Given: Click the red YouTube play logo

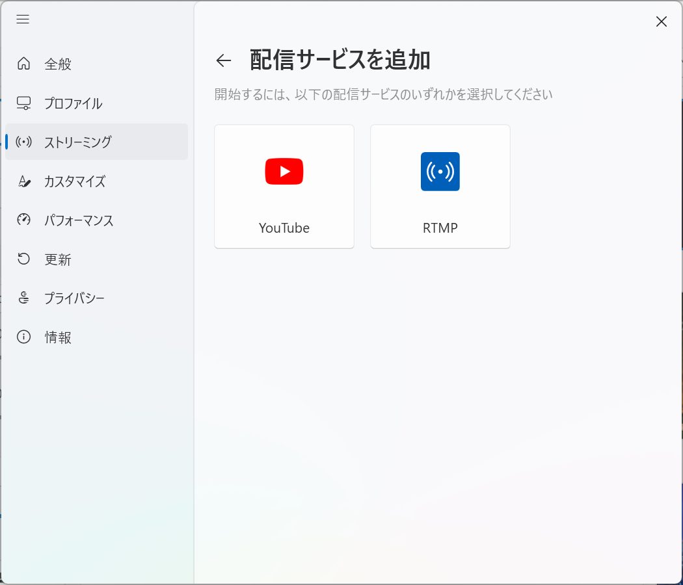Looking at the screenshot, I should click(284, 172).
